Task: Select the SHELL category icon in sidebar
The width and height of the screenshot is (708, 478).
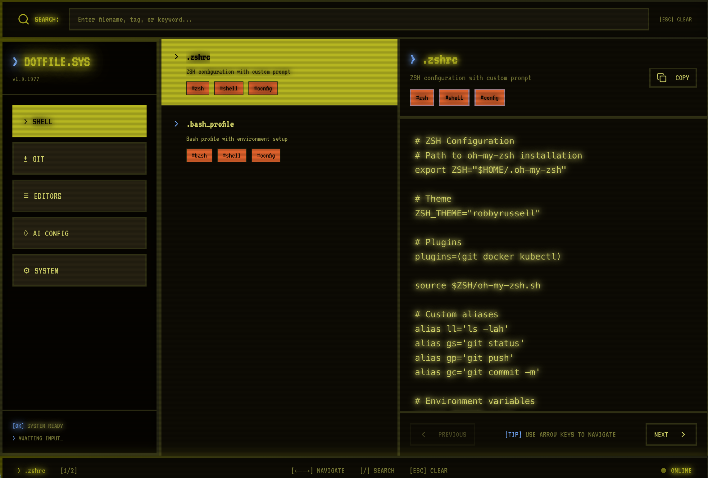Action: [26, 122]
